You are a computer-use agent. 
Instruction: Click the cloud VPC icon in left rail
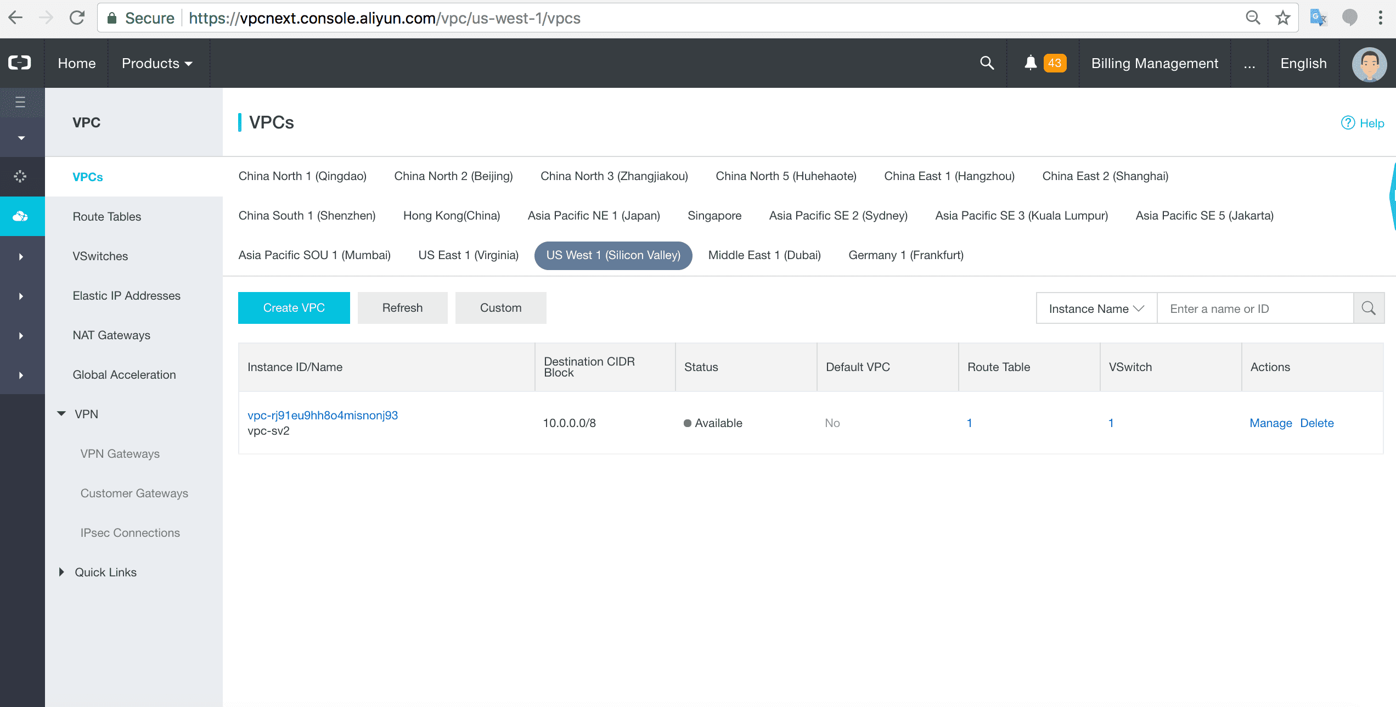pyautogui.click(x=21, y=216)
